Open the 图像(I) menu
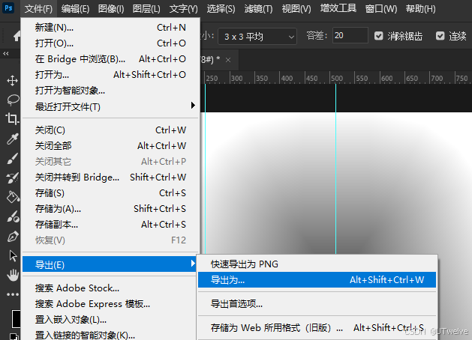The height and width of the screenshot is (340, 472). pos(111,9)
